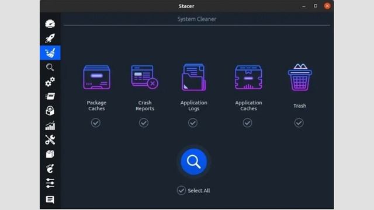This screenshot has height=210, width=374.
Task: Toggle the Crash Reports checkbox
Action: [x=144, y=123]
